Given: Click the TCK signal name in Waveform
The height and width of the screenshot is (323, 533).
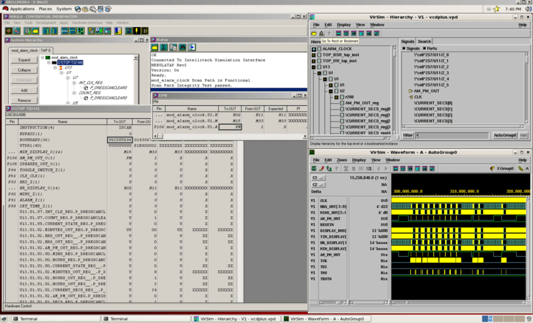Looking at the screenshot, I should pos(324,261).
